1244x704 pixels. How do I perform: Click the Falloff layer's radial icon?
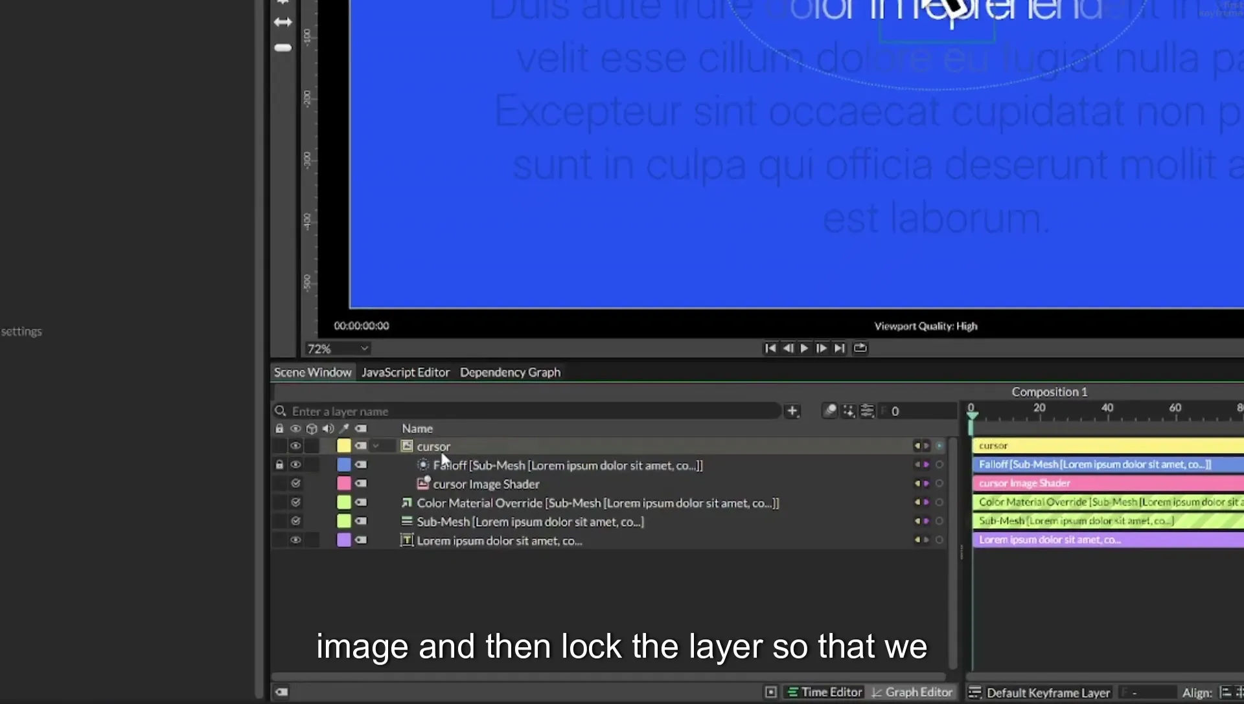click(x=423, y=465)
